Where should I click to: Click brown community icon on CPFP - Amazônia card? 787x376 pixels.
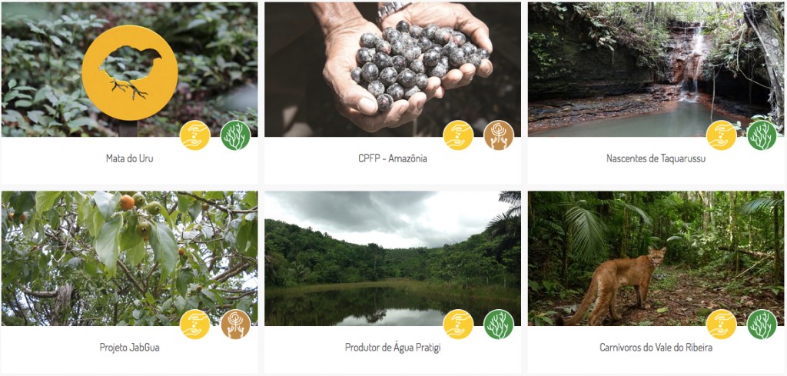(x=499, y=135)
